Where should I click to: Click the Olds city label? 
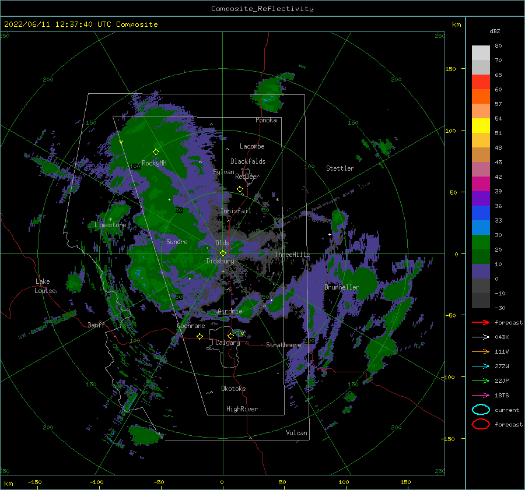(x=222, y=243)
